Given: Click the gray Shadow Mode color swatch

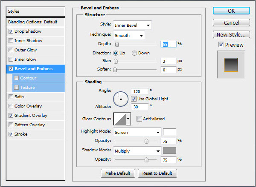Looking at the screenshot, I should 169,150.
